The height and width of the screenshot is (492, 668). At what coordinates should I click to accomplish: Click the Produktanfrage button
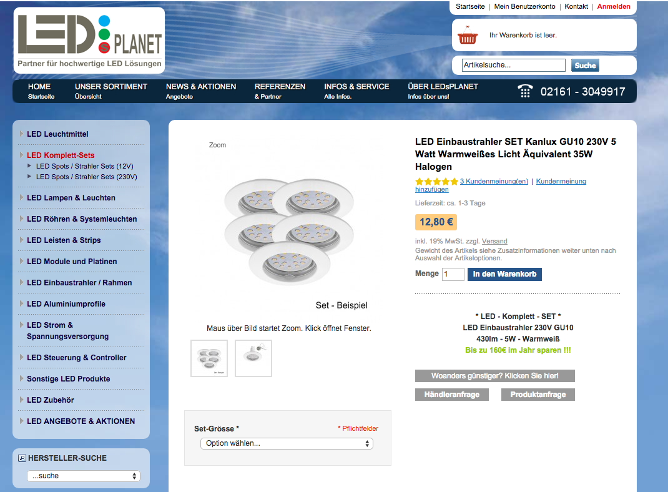tap(538, 395)
